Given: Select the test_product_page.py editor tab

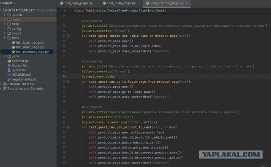Looking at the screenshot, I should click(166, 3).
